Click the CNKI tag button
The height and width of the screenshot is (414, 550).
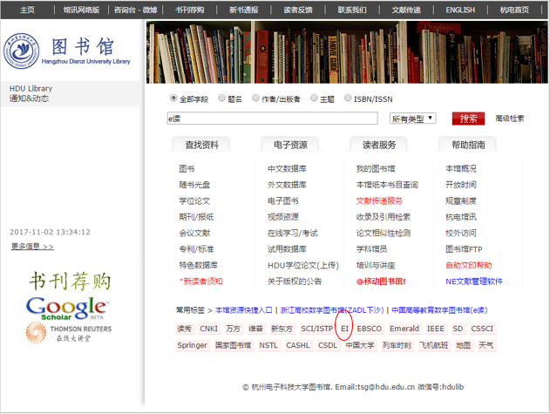(x=208, y=329)
